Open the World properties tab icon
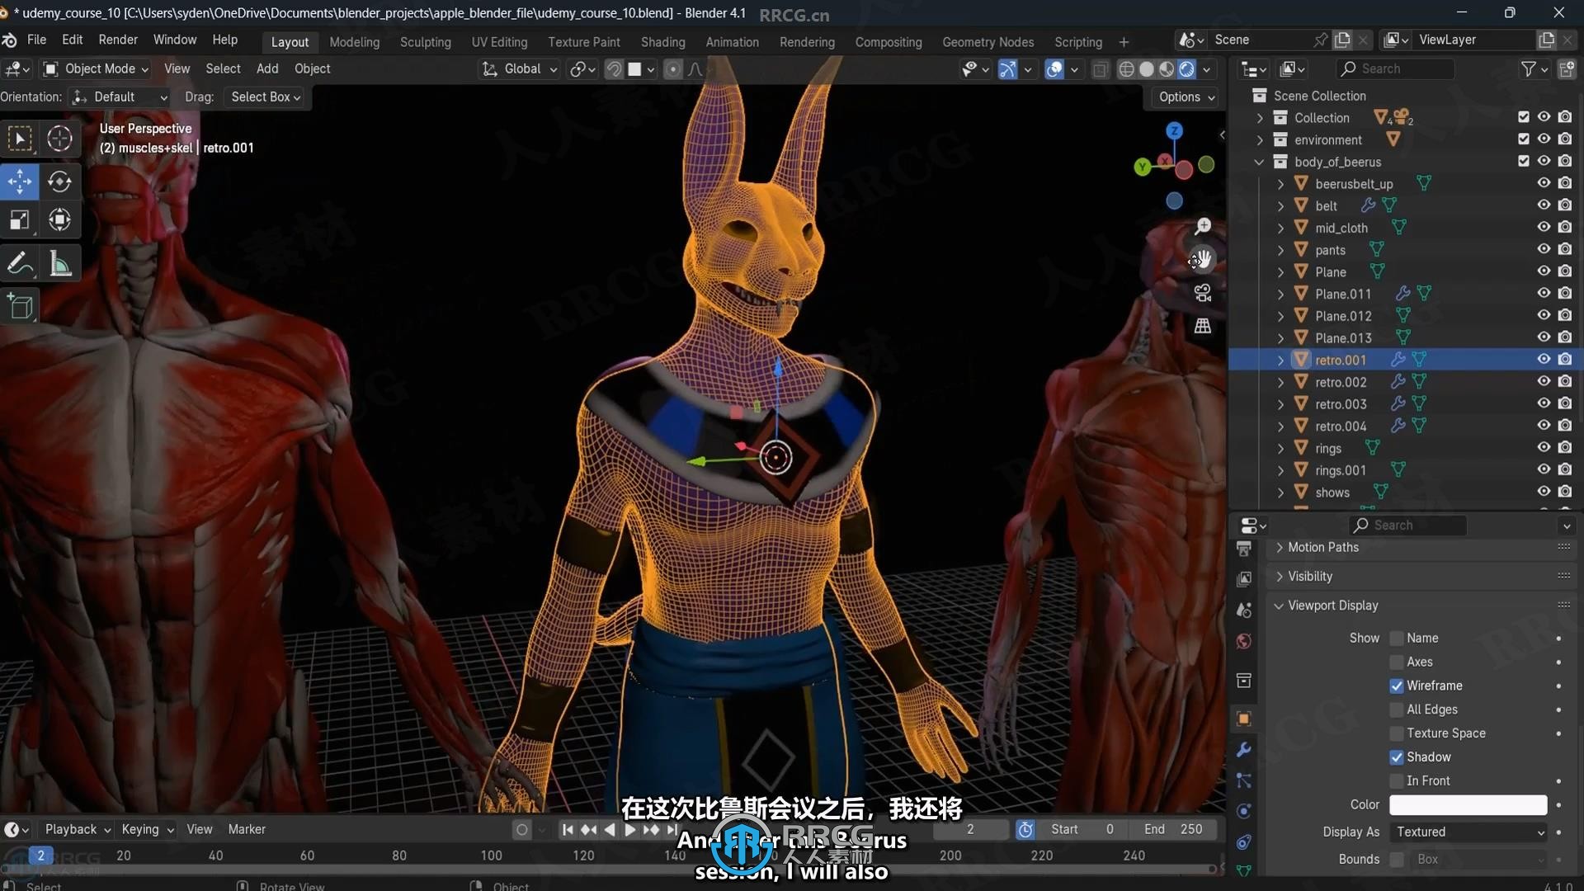 coord(1244,641)
